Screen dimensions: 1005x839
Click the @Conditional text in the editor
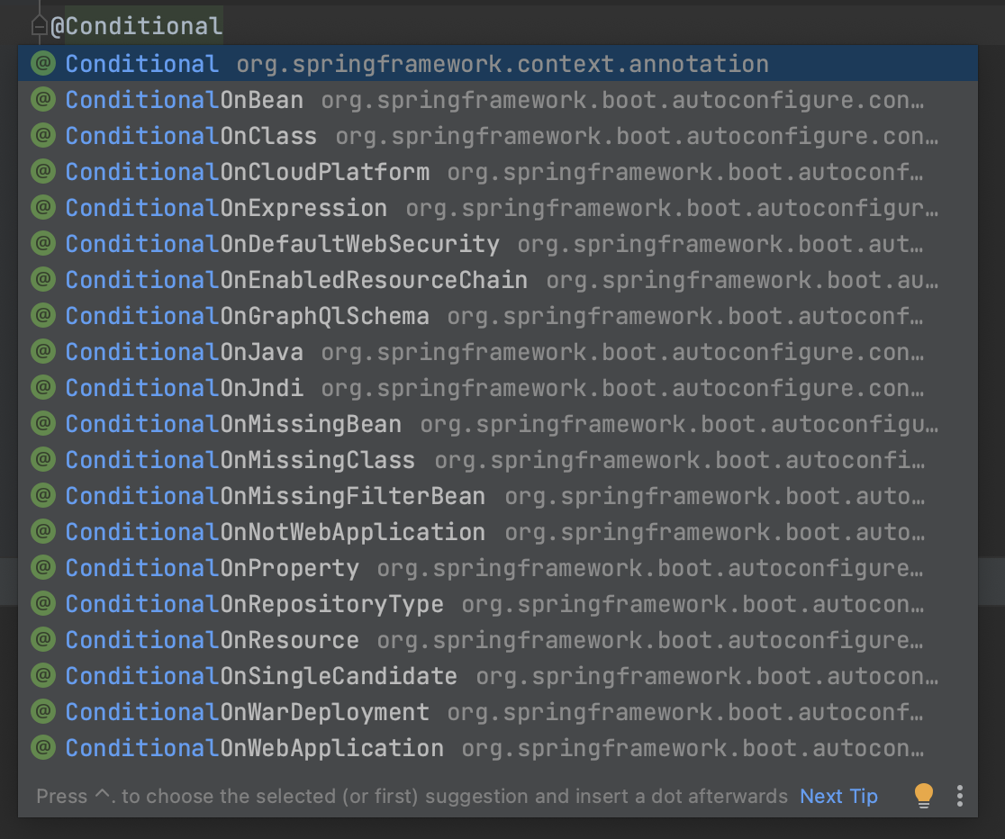click(135, 25)
